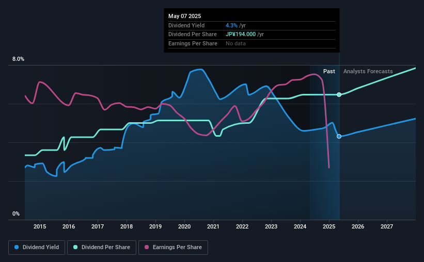
Task: Click the Analysts Forecasts label
Action: [x=368, y=71]
